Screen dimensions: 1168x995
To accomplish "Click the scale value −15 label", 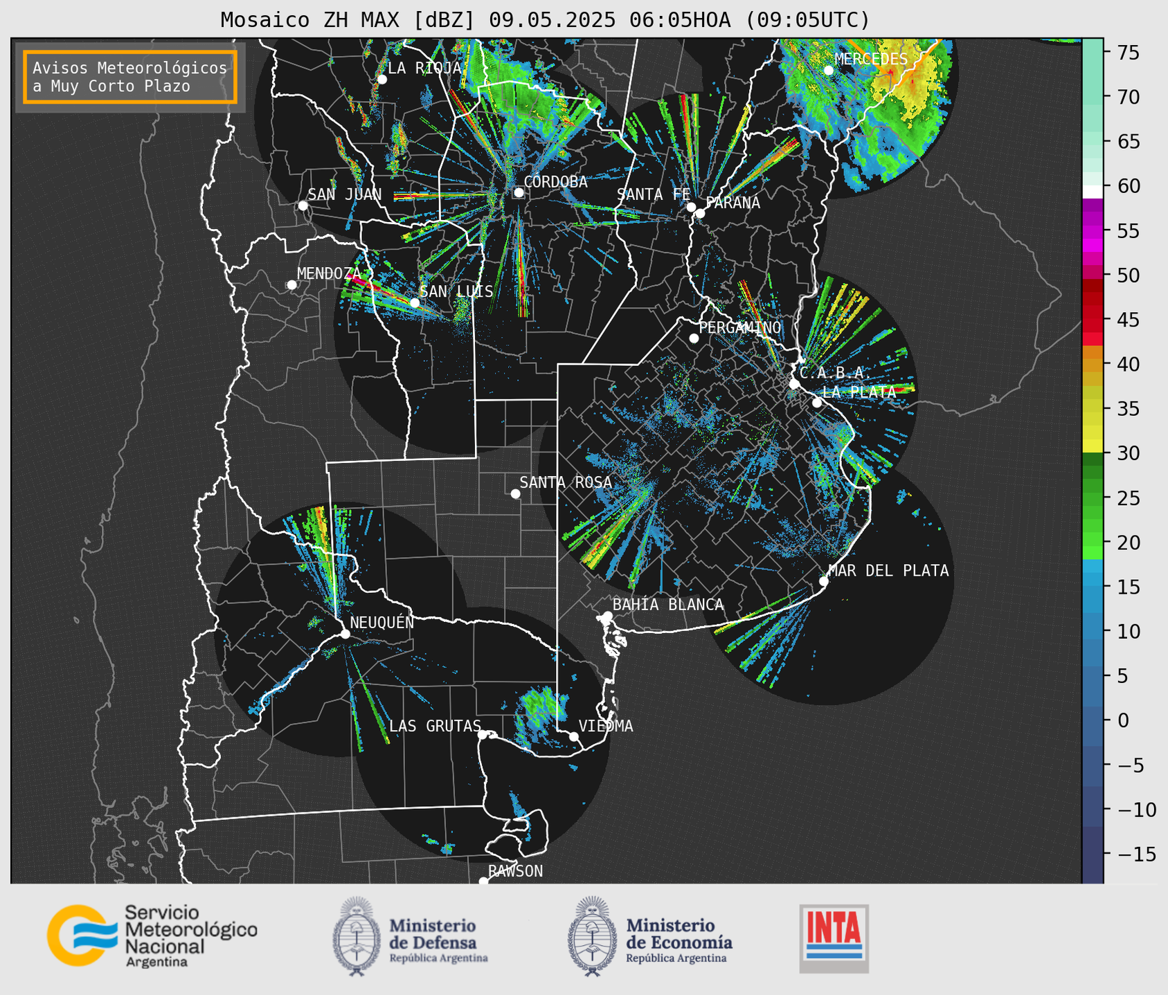I will tap(1136, 854).
